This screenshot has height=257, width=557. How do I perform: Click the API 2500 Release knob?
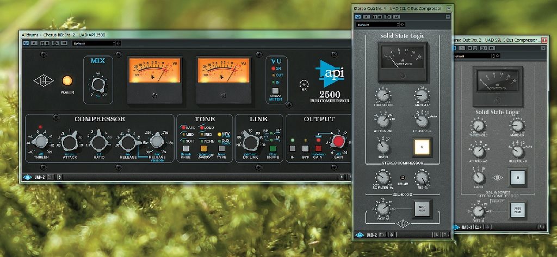[128, 142]
